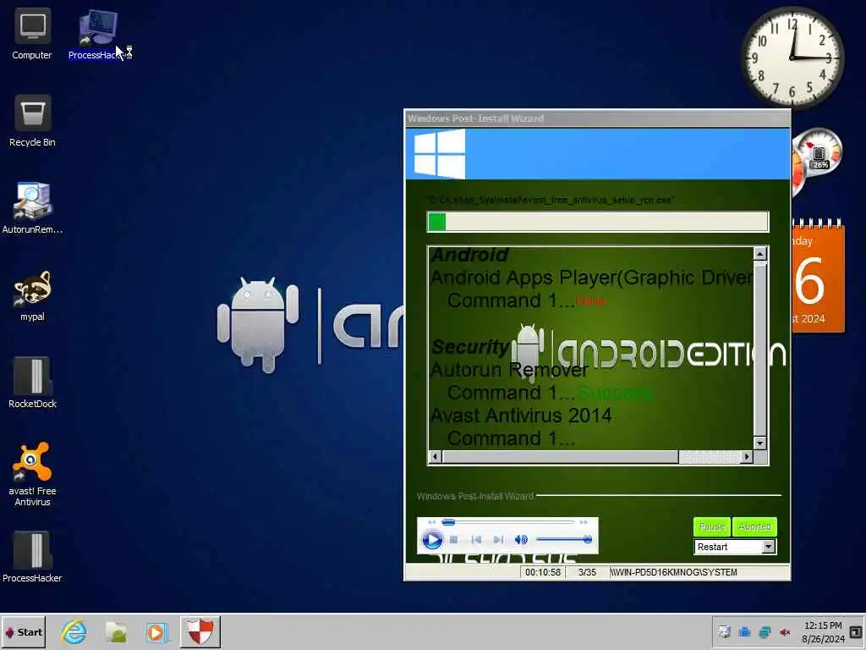Click the 3/35 step counter in status bar
This screenshot has height=650, width=866.
tap(587, 572)
